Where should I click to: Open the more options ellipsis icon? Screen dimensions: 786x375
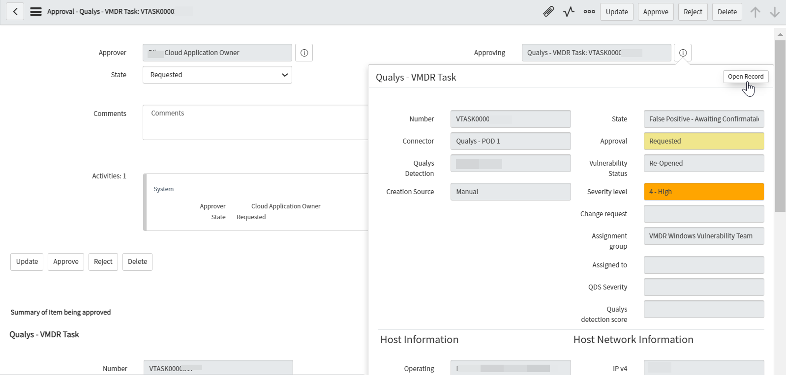click(x=589, y=12)
